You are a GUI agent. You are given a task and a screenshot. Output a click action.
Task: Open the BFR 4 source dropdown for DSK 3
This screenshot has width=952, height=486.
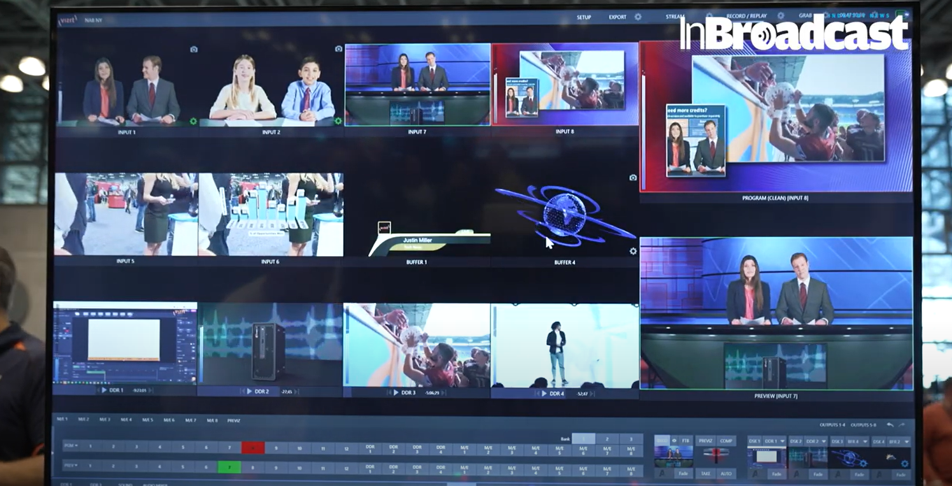[857, 441]
